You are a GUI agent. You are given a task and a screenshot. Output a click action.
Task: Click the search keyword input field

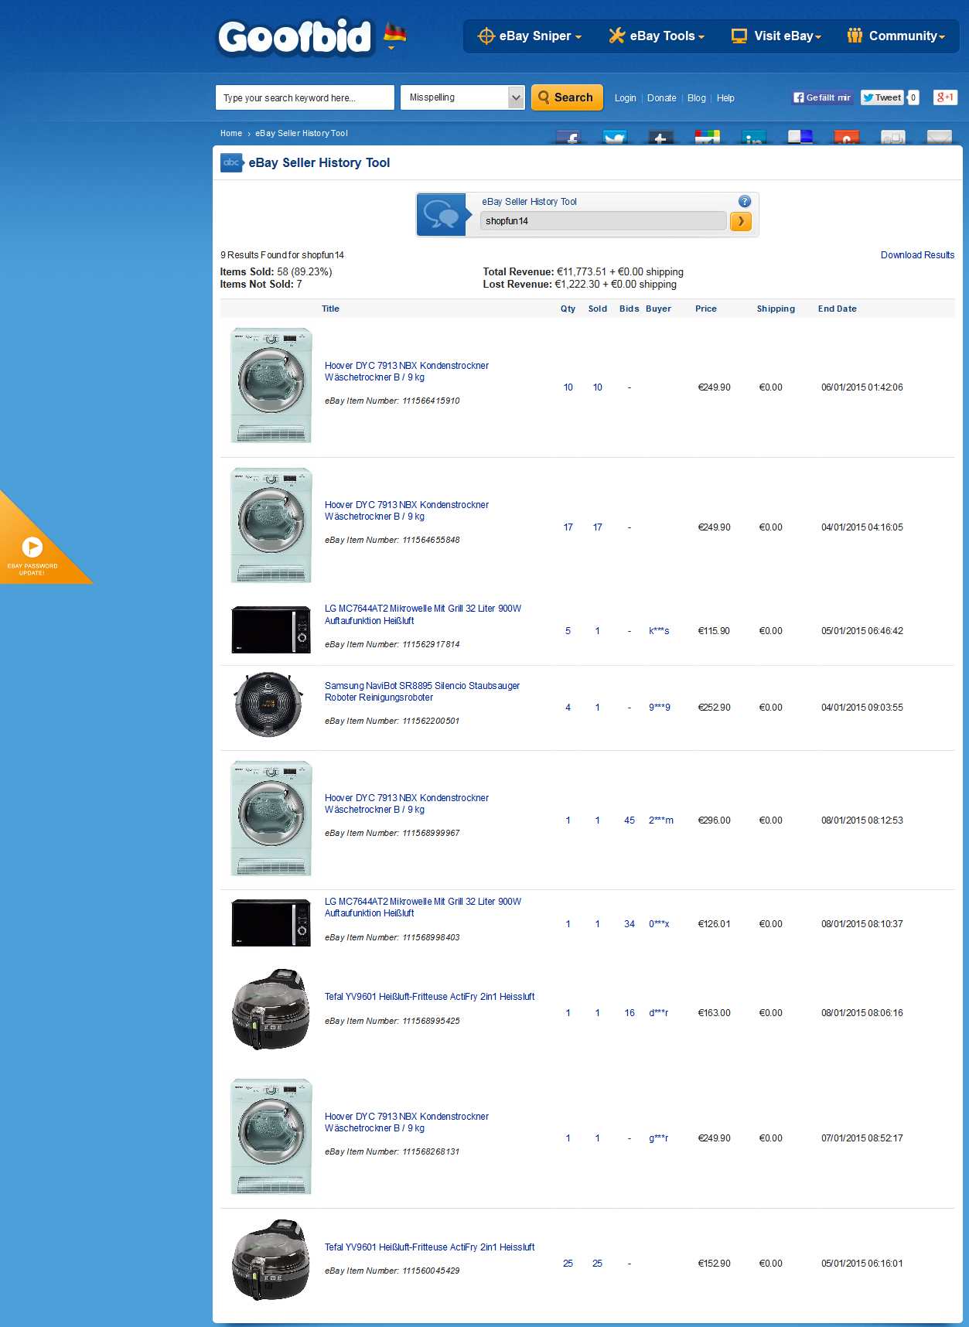(305, 97)
